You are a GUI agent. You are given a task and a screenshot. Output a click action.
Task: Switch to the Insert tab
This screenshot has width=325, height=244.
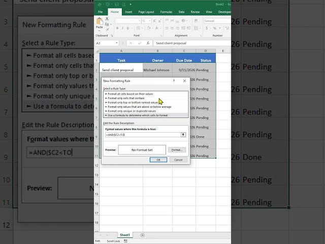click(x=128, y=12)
